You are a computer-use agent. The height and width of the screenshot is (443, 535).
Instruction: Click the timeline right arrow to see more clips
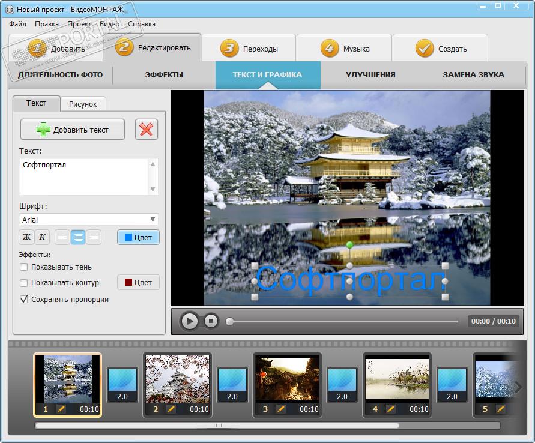point(518,387)
